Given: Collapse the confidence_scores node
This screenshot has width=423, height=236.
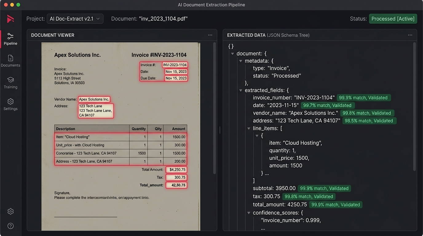Looking at the screenshot, I should (249, 213).
